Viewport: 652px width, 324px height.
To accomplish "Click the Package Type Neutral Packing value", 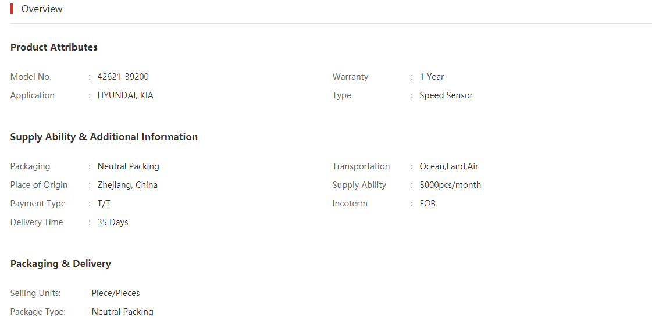I will [x=123, y=312].
